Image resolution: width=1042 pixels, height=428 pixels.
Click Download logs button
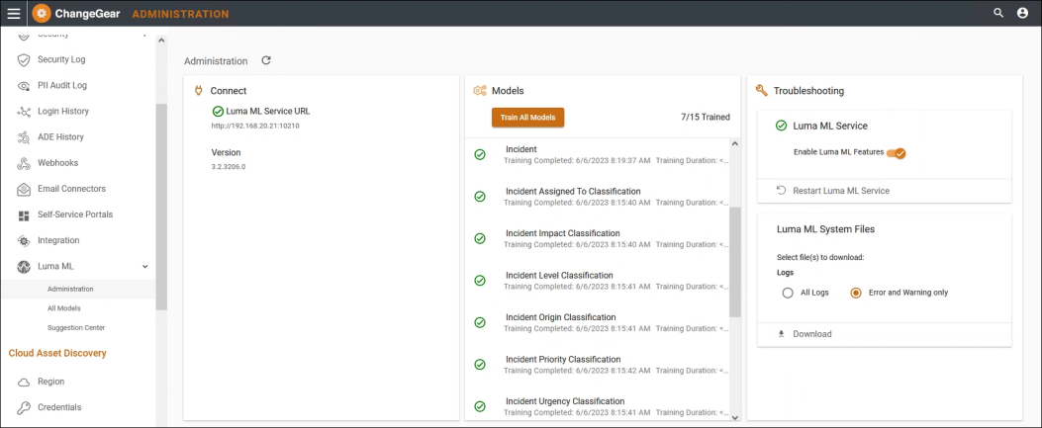coord(812,334)
